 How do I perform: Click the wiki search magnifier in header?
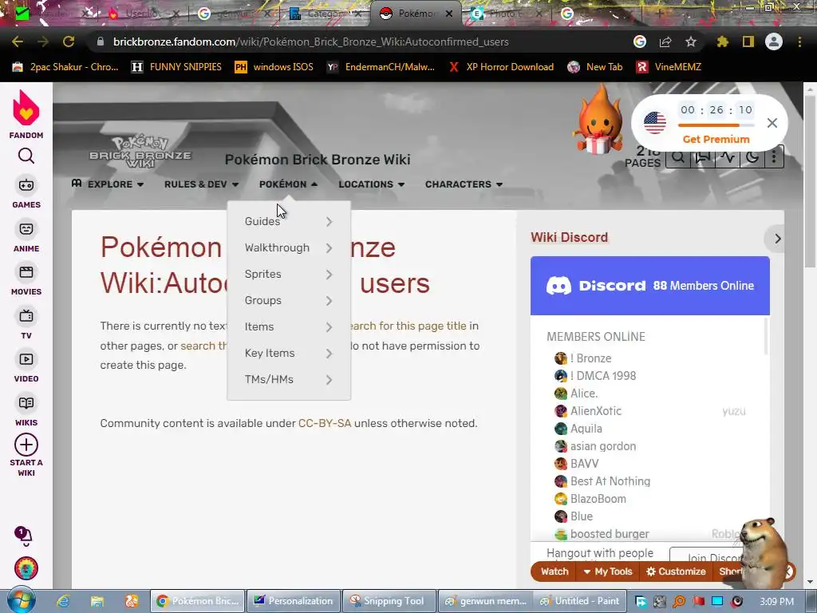pyautogui.click(x=678, y=157)
